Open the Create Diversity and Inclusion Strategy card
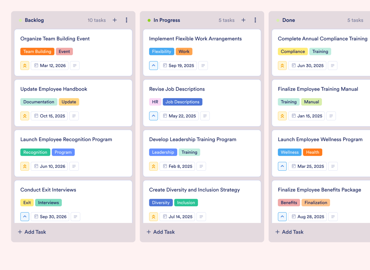 point(194,190)
